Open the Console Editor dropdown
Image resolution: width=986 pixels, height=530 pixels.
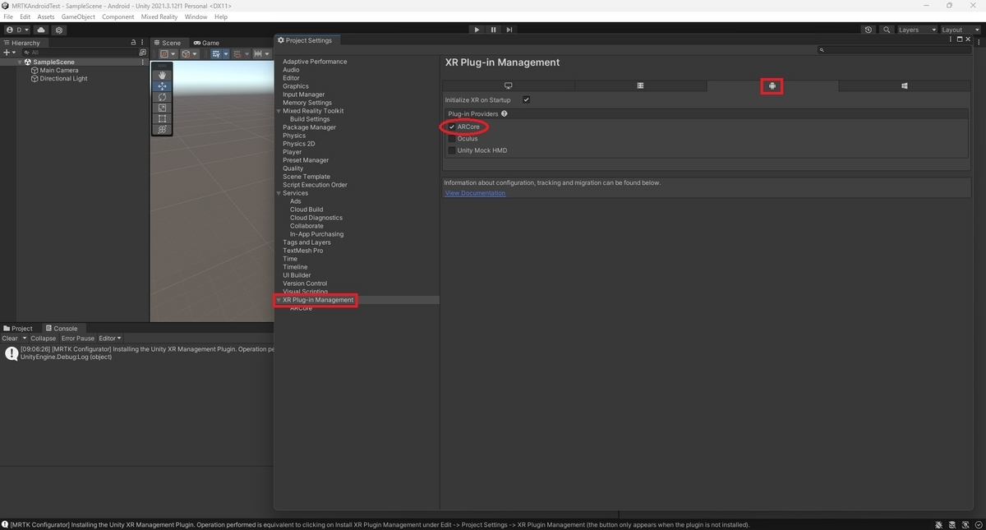110,338
